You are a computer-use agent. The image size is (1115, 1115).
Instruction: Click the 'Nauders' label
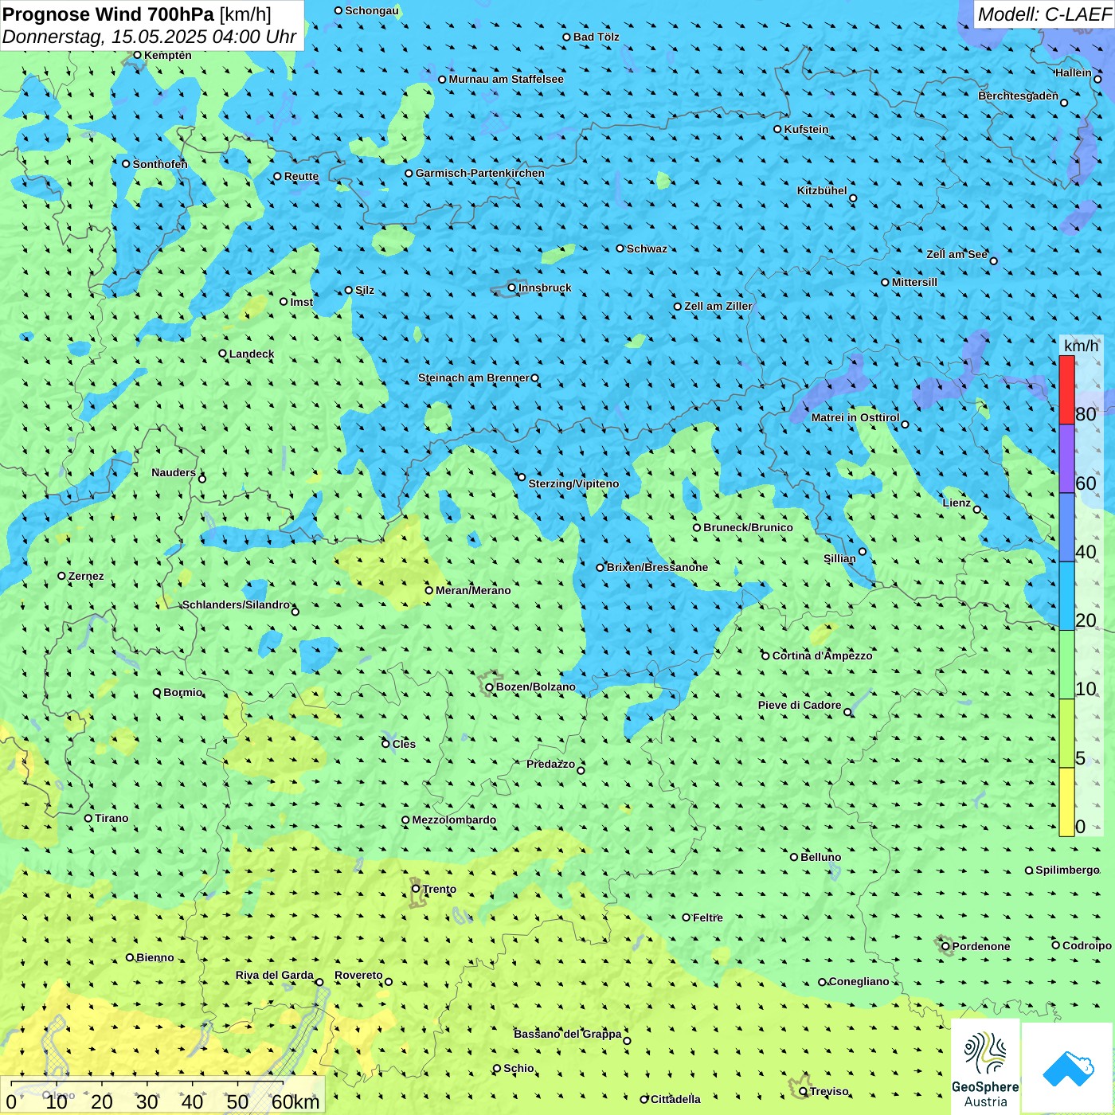click(174, 472)
